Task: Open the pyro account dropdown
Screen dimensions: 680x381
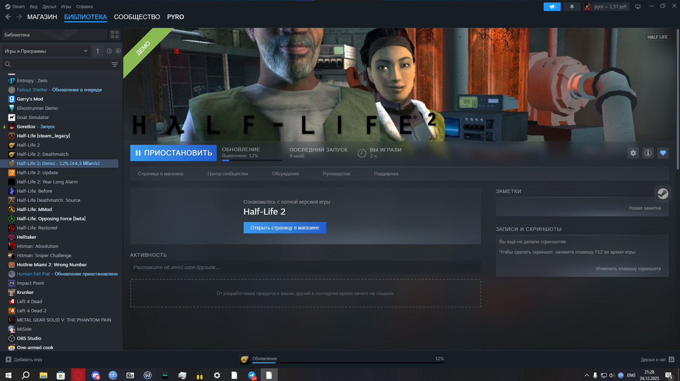Action: 606,7
